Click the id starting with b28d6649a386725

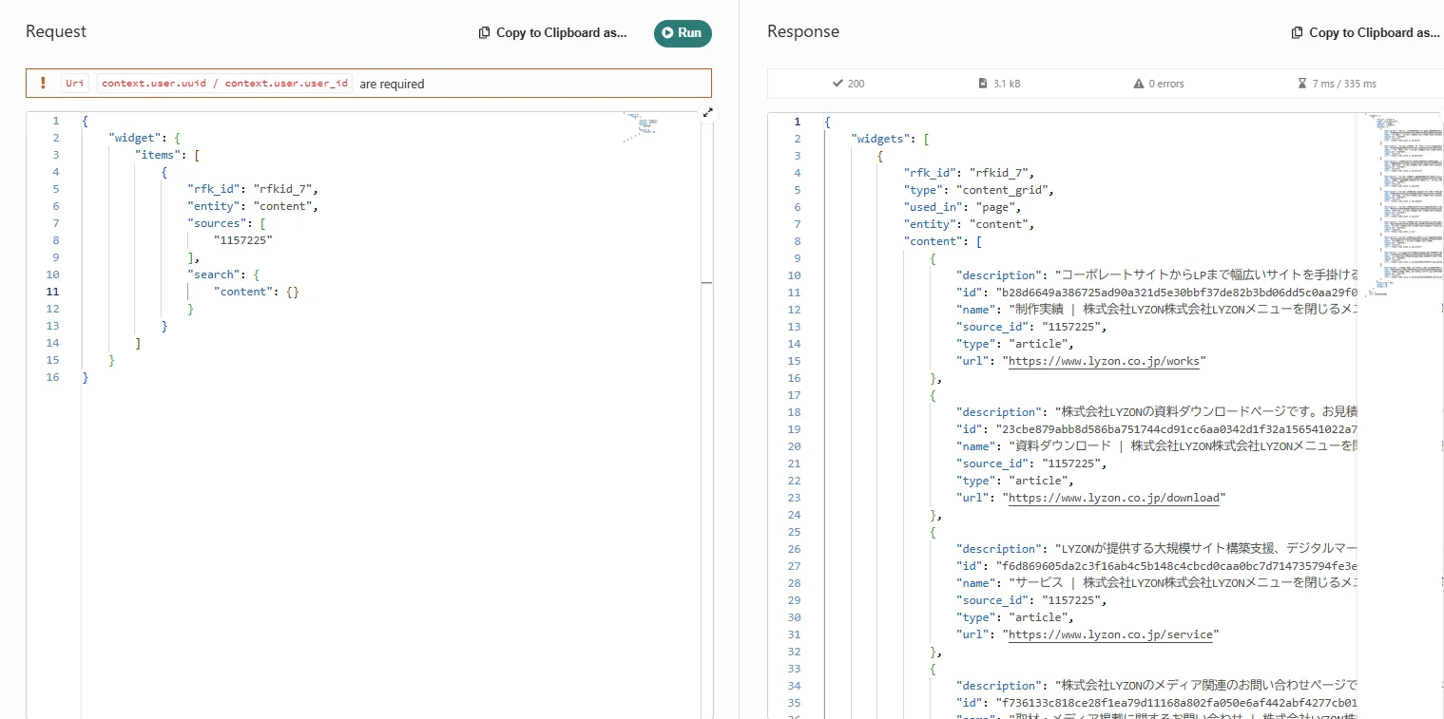tap(1177, 293)
